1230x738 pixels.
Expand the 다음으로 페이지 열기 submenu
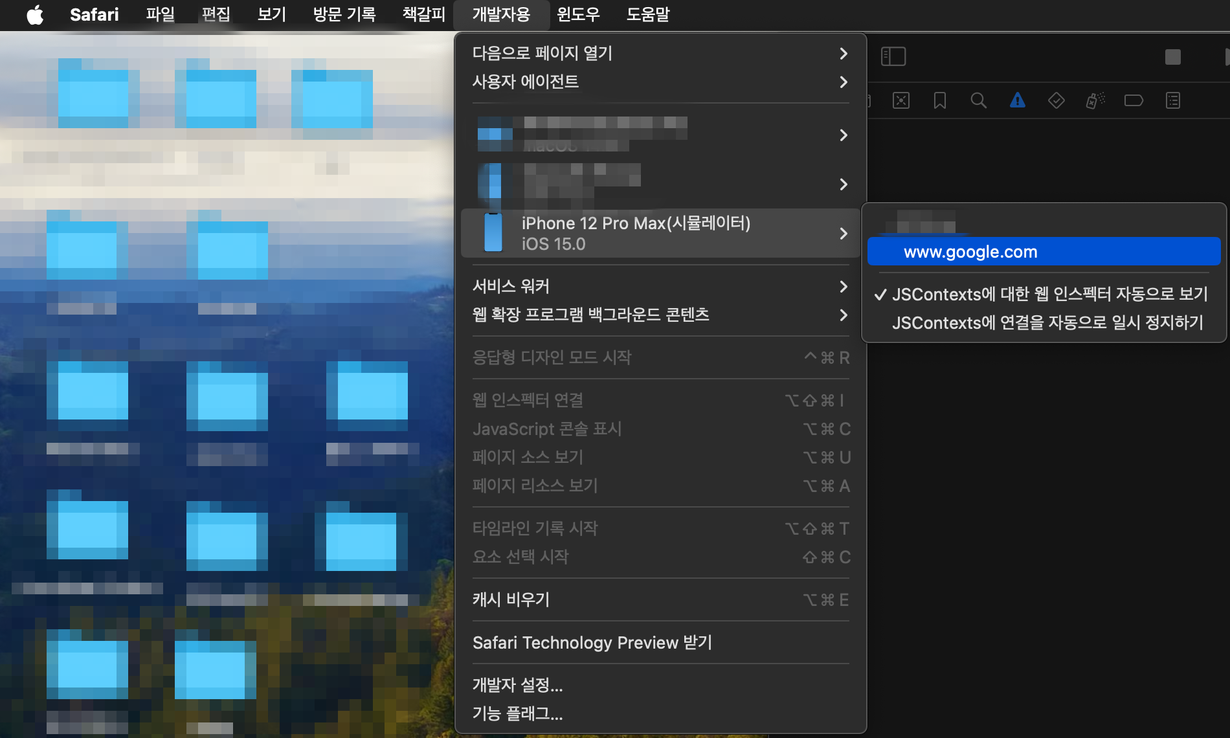click(x=660, y=53)
